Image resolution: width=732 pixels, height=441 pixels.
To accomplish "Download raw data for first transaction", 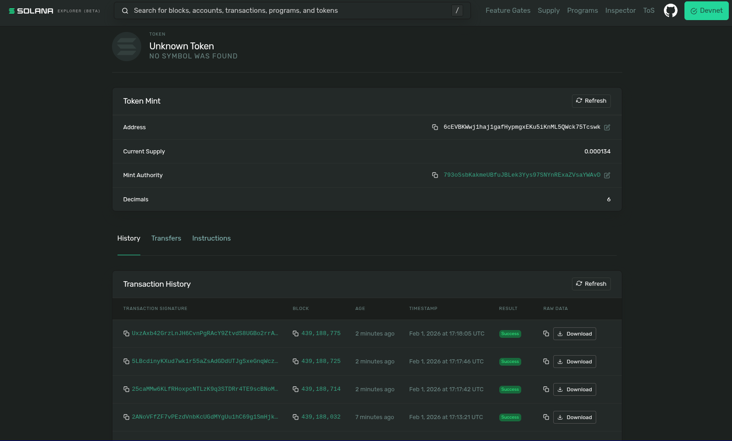I will [x=574, y=334].
